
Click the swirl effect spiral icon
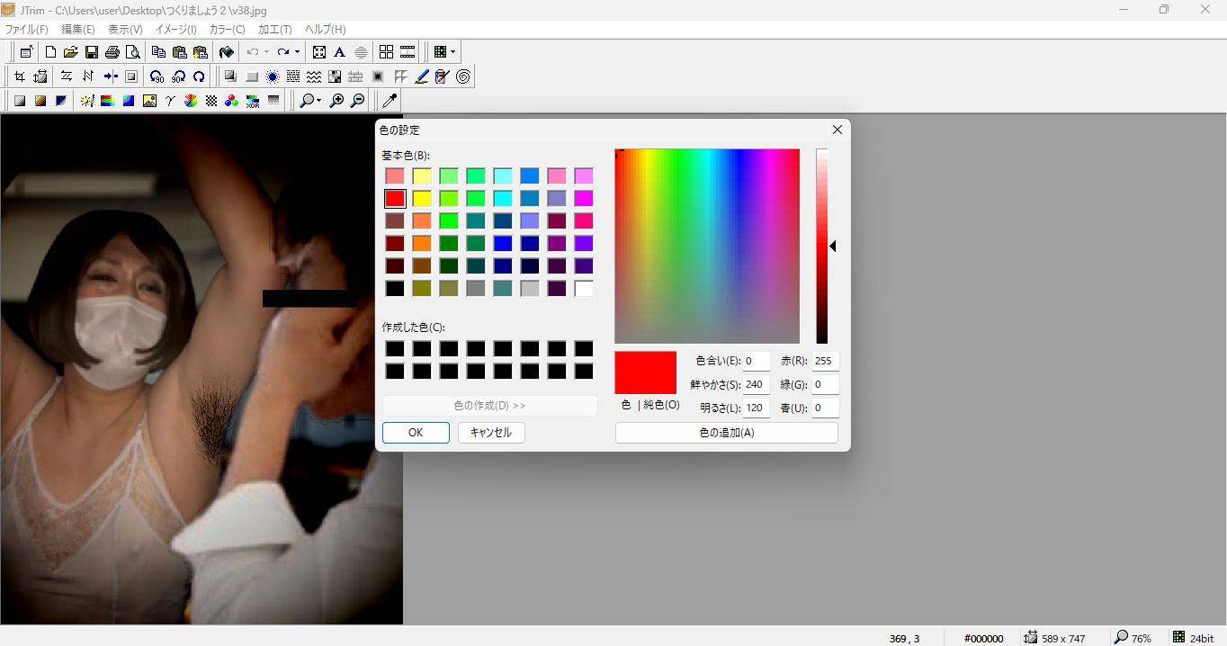(x=463, y=76)
